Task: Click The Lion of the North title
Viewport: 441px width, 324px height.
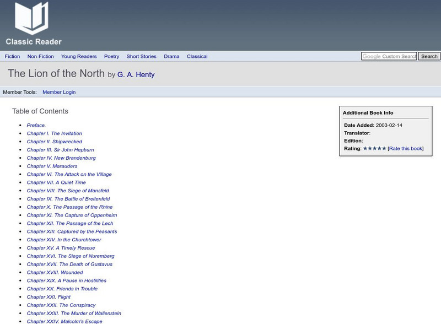Action: coord(56,73)
